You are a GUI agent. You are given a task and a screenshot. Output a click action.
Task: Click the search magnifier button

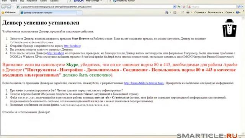click(239, 7)
